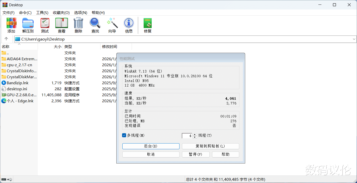Screen dimensions: 357x183
Task: Select the AIDA64 Extreme folder icon
Action: point(4,59)
